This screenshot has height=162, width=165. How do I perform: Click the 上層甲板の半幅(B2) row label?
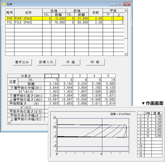click(26, 119)
